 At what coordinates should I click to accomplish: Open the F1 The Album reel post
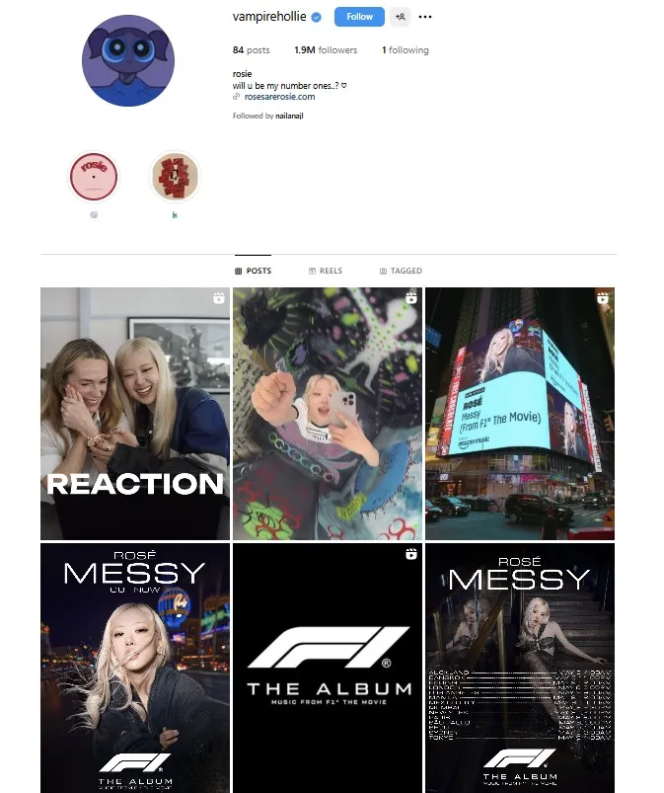[328, 669]
